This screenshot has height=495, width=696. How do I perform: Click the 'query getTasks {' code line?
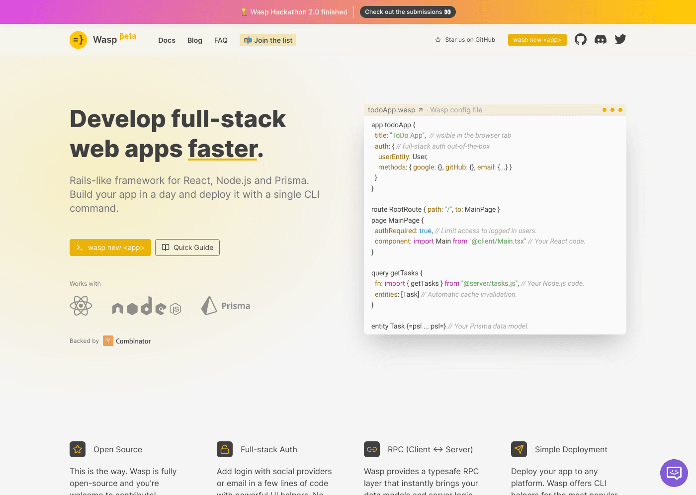click(x=397, y=273)
